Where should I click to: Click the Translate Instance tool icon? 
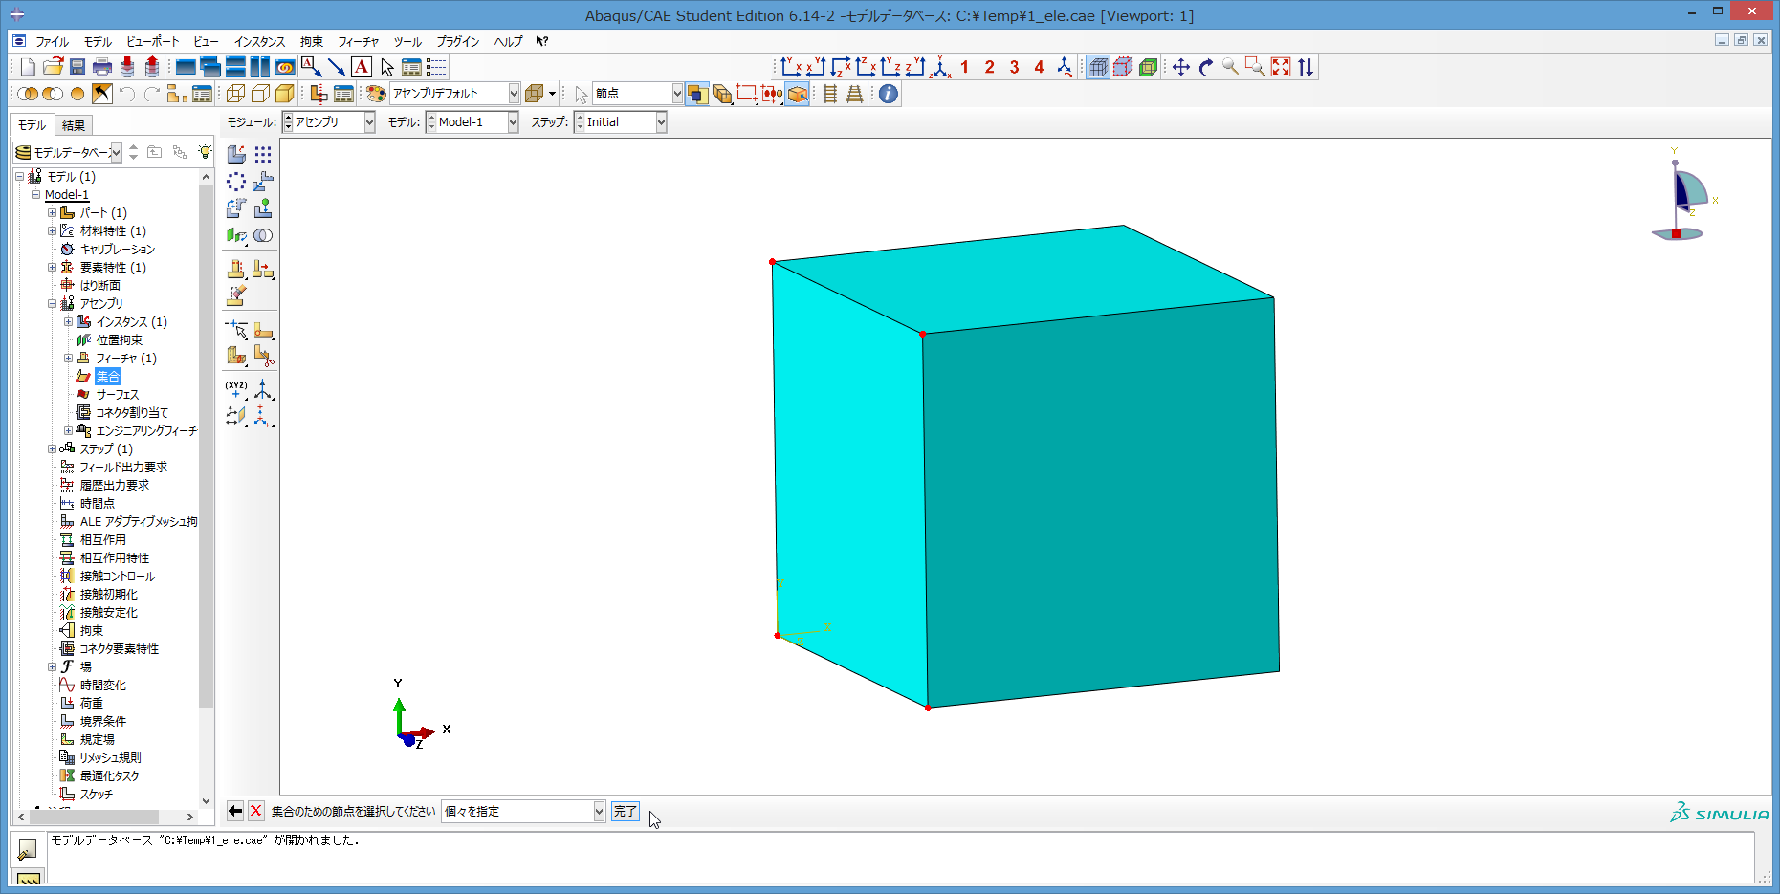pyautogui.click(x=263, y=182)
